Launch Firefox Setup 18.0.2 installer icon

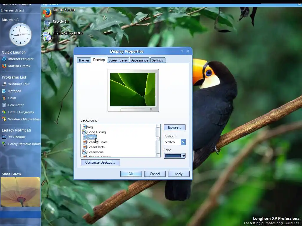coord(47,36)
